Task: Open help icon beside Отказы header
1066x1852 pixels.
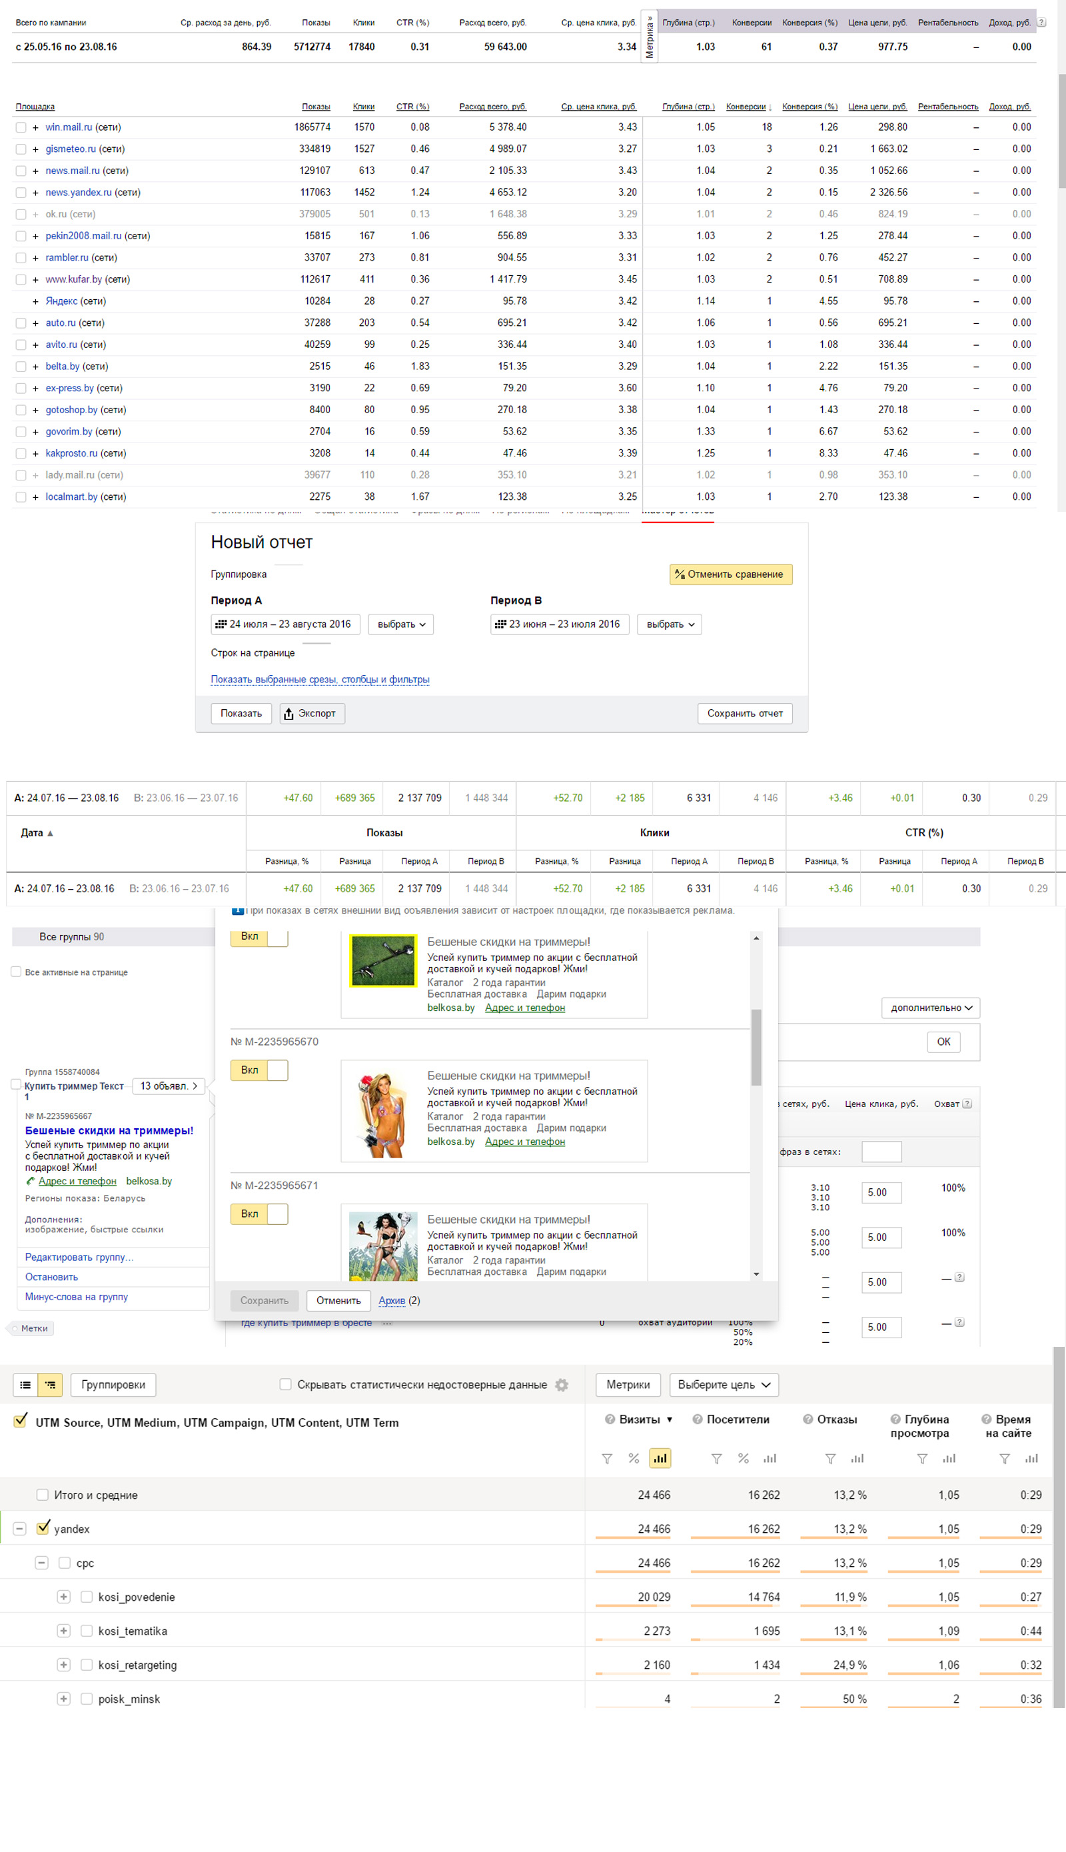Action: (x=808, y=1418)
